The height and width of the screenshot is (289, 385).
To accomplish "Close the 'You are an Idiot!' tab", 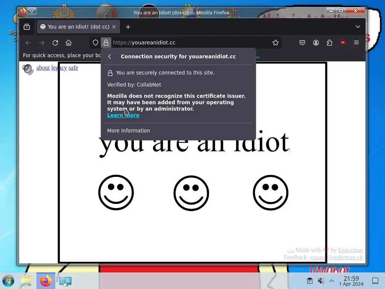I will click(114, 27).
